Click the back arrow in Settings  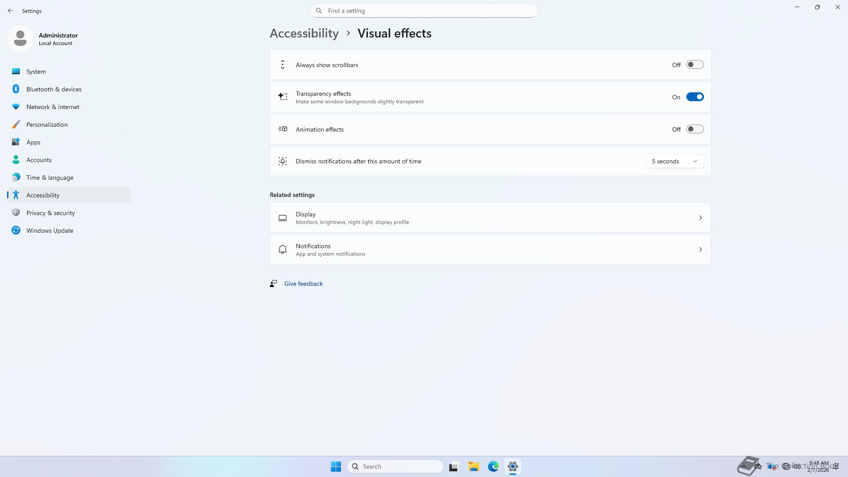tap(11, 11)
